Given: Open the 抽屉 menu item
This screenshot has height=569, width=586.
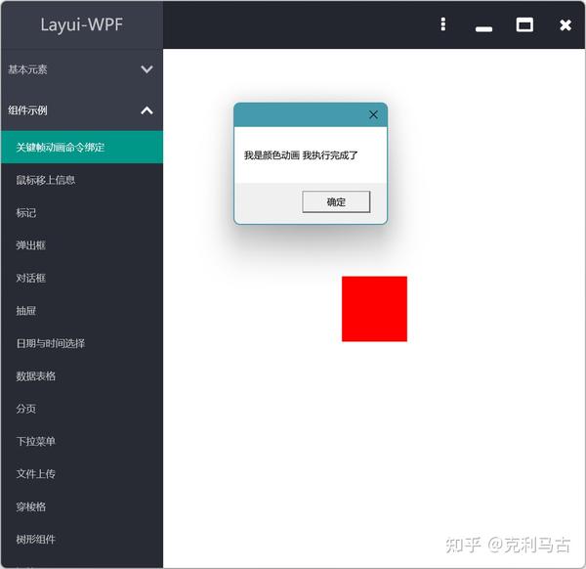Looking at the screenshot, I should pyautogui.click(x=82, y=311).
